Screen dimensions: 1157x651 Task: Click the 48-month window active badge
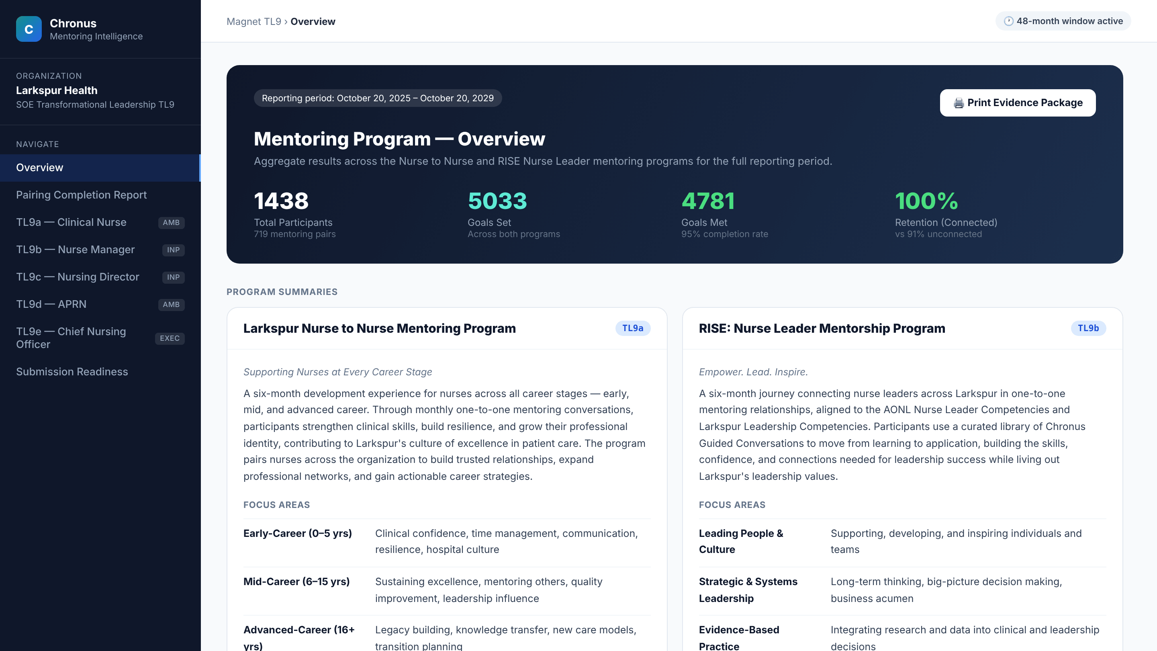coord(1063,21)
